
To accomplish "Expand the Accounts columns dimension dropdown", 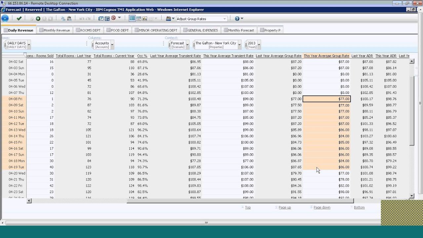I will (112, 44).
